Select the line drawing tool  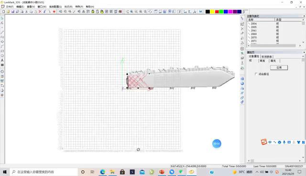(x=2, y=32)
